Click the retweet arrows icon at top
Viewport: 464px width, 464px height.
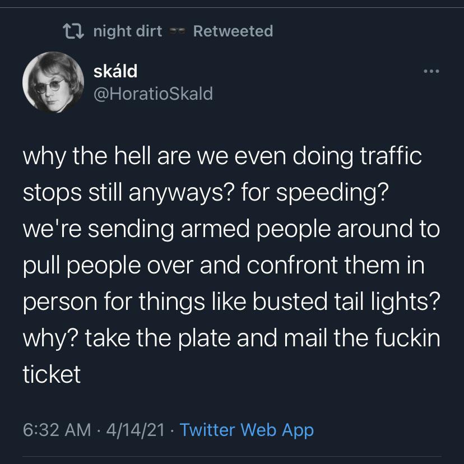point(73,31)
